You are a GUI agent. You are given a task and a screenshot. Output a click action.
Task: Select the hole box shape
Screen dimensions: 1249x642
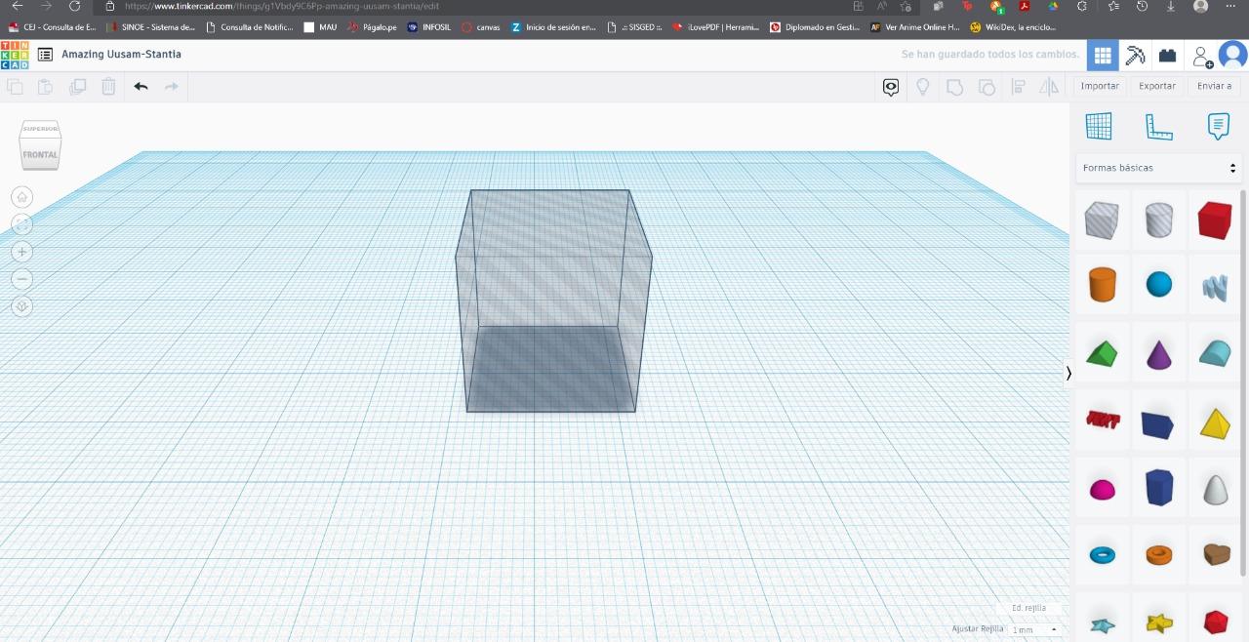(x=1102, y=221)
